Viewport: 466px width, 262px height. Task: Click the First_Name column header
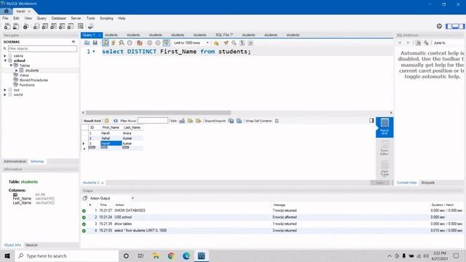pyautogui.click(x=111, y=127)
